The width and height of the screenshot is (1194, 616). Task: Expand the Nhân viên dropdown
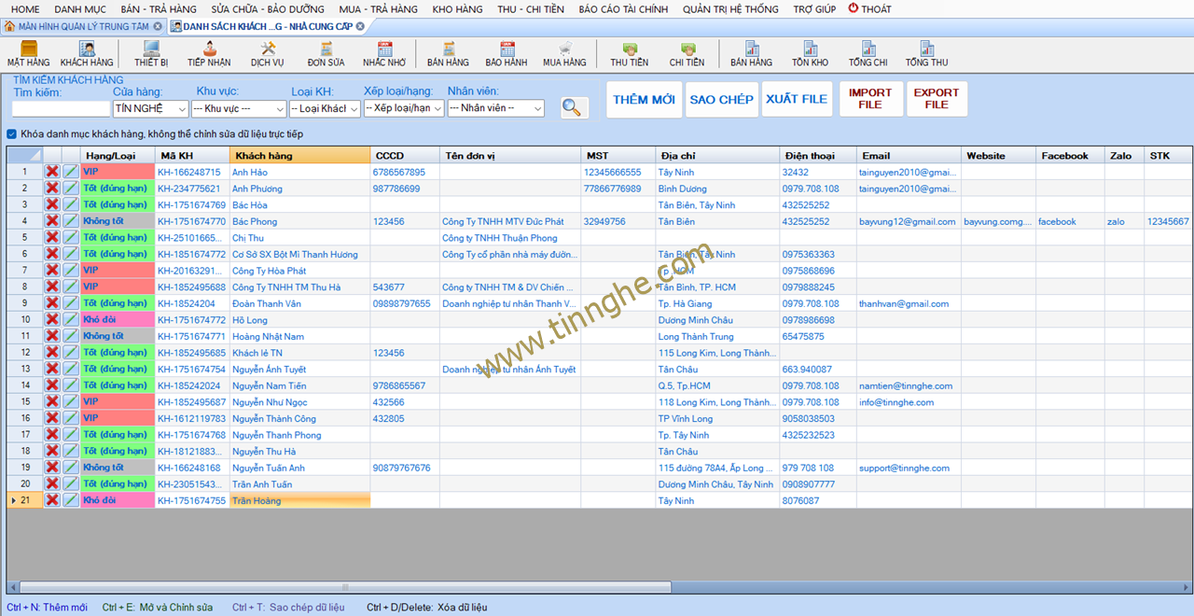click(537, 109)
